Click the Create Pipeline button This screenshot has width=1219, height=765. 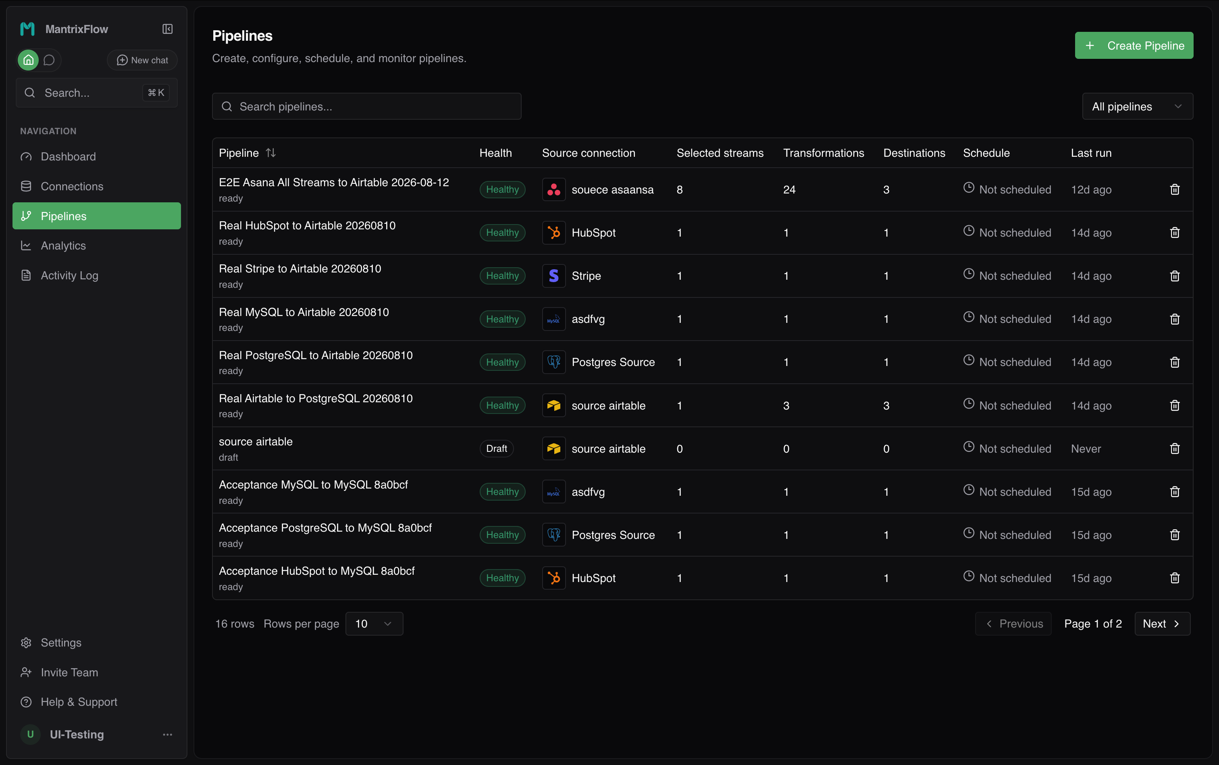pos(1134,46)
